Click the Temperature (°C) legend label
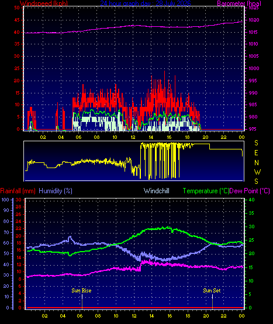This screenshot has height=324, width=273. (206, 191)
